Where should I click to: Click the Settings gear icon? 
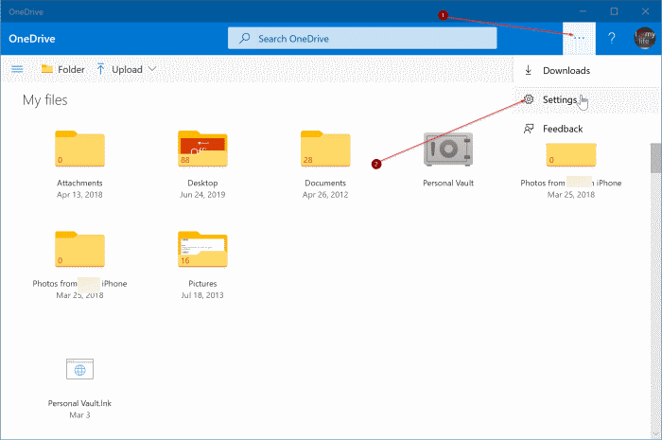pos(529,99)
